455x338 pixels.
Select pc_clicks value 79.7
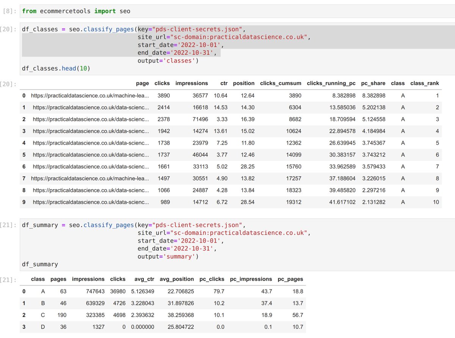tap(219, 291)
